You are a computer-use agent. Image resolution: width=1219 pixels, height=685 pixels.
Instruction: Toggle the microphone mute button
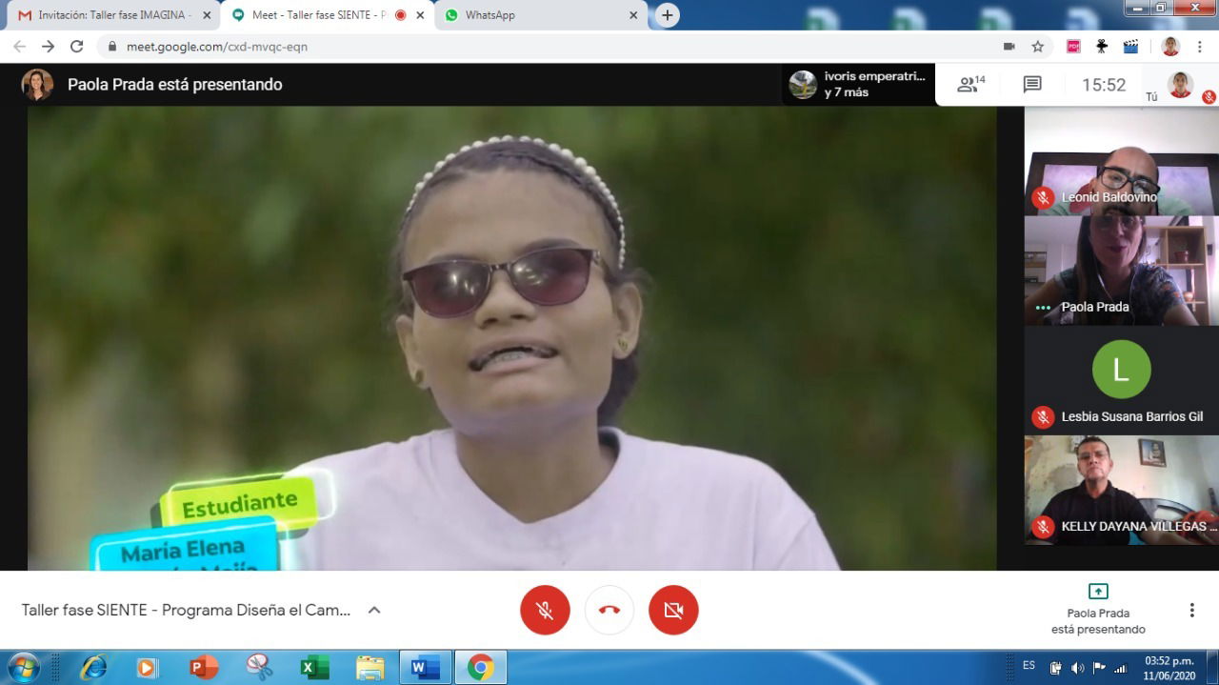pyautogui.click(x=545, y=610)
